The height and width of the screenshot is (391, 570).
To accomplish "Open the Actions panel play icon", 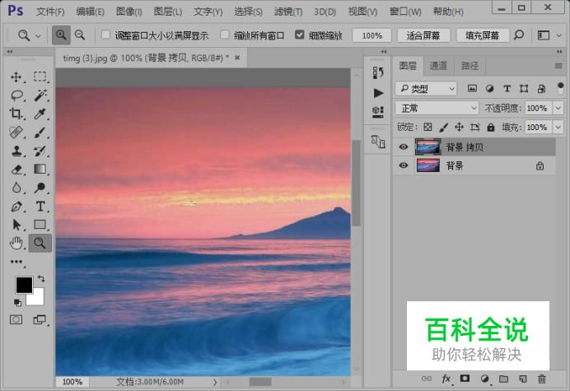I will (x=378, y=93).
